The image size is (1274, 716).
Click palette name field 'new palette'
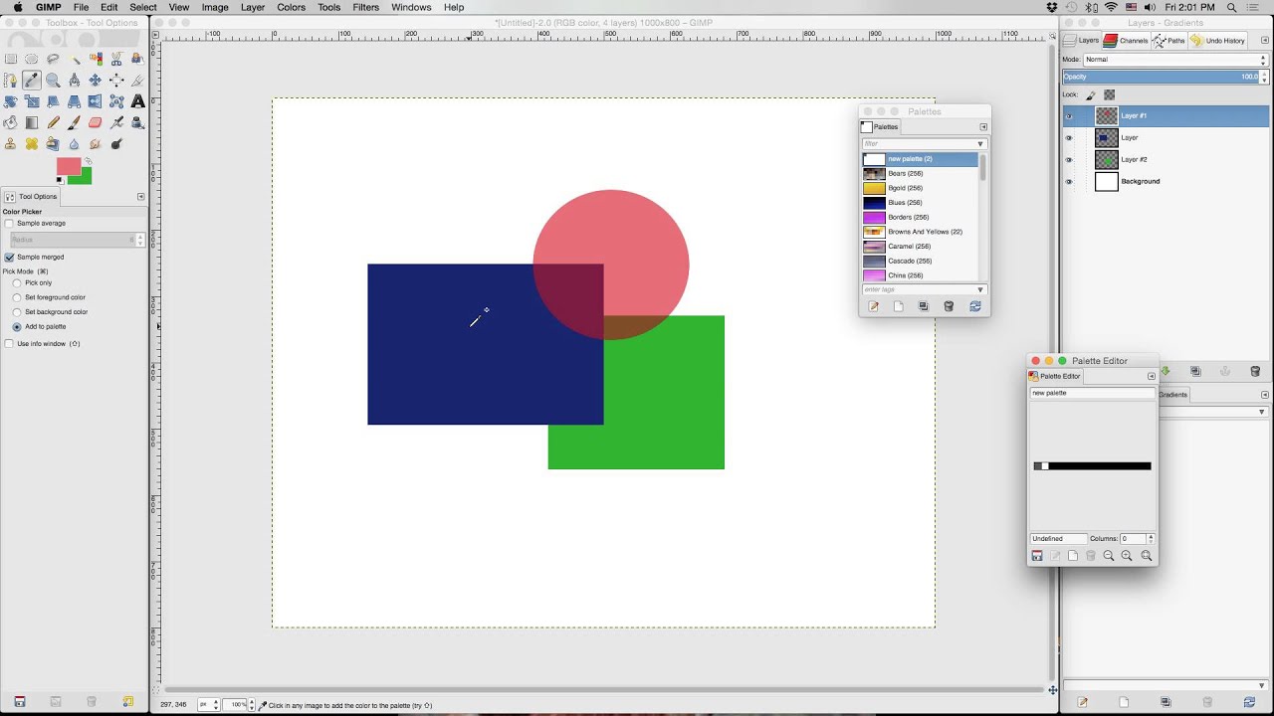click(1093, 393)
